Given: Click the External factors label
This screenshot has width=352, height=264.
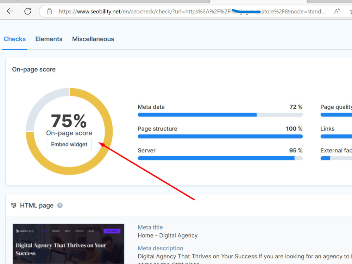Looking at the screenshot, I should click(336, 150).
